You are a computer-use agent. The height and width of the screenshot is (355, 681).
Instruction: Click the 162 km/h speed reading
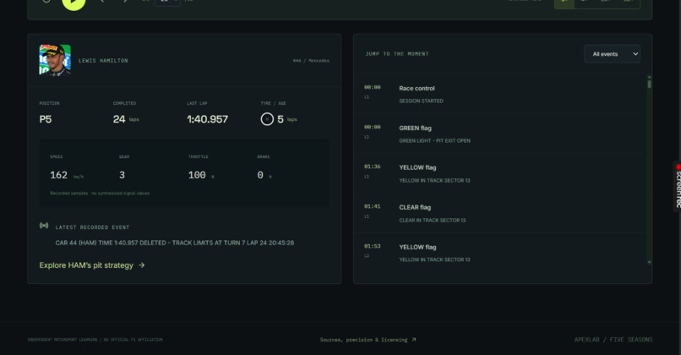(58, 175)
